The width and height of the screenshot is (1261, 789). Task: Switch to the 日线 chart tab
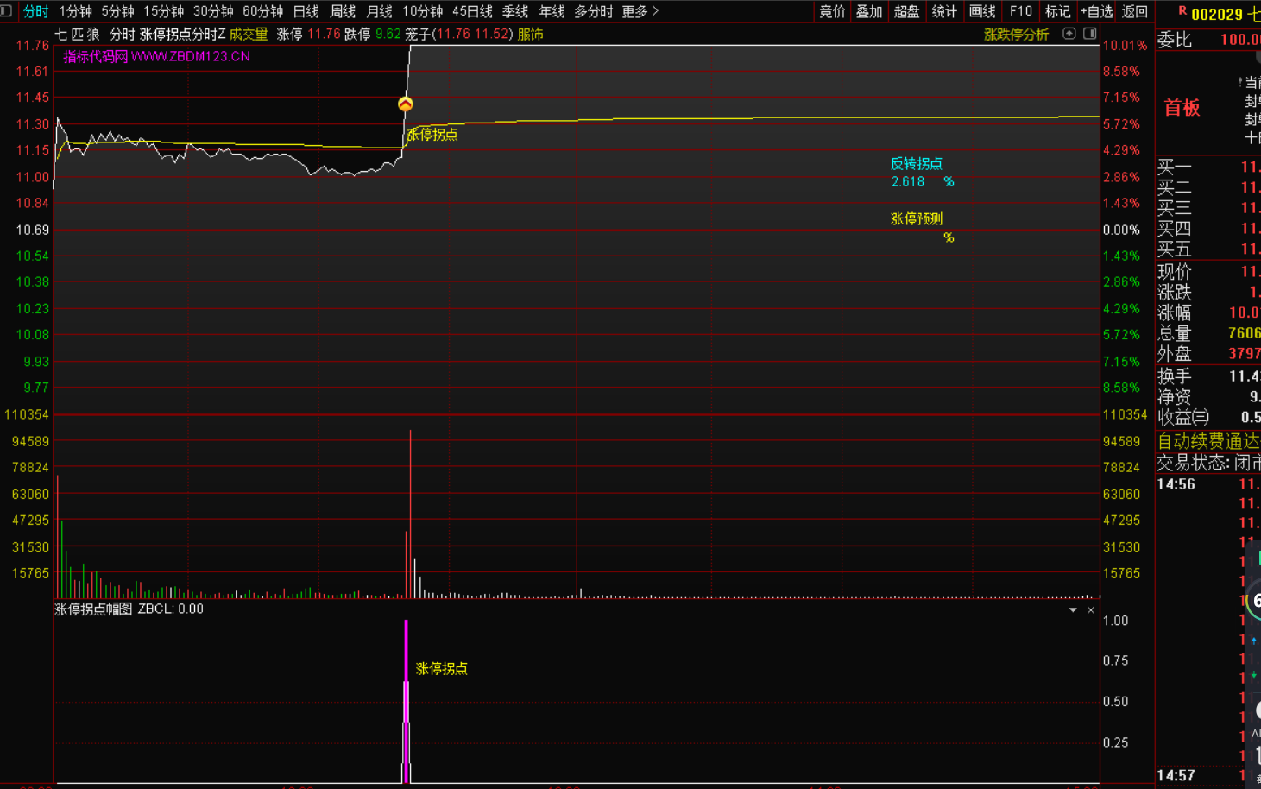pos(306,11)
